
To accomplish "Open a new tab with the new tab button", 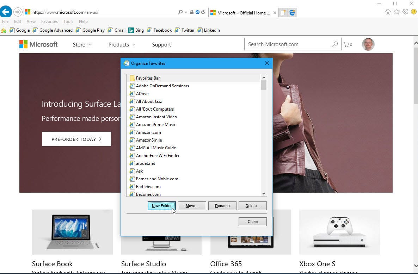I will pos(283,12).
